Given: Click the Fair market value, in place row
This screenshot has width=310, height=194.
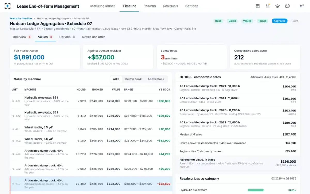Looking at the screenshot, I should (x=238, y=163).
